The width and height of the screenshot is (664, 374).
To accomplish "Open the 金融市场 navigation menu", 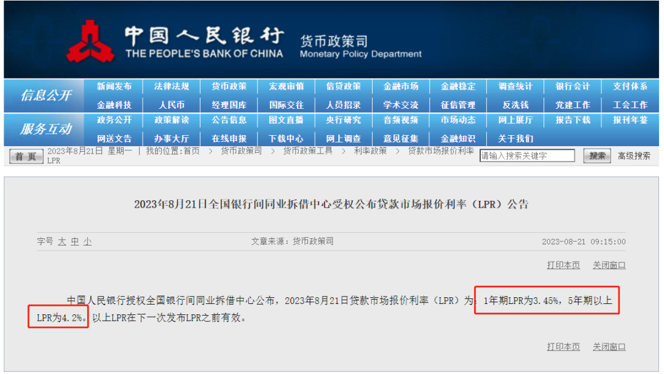I will pos(401,87).
